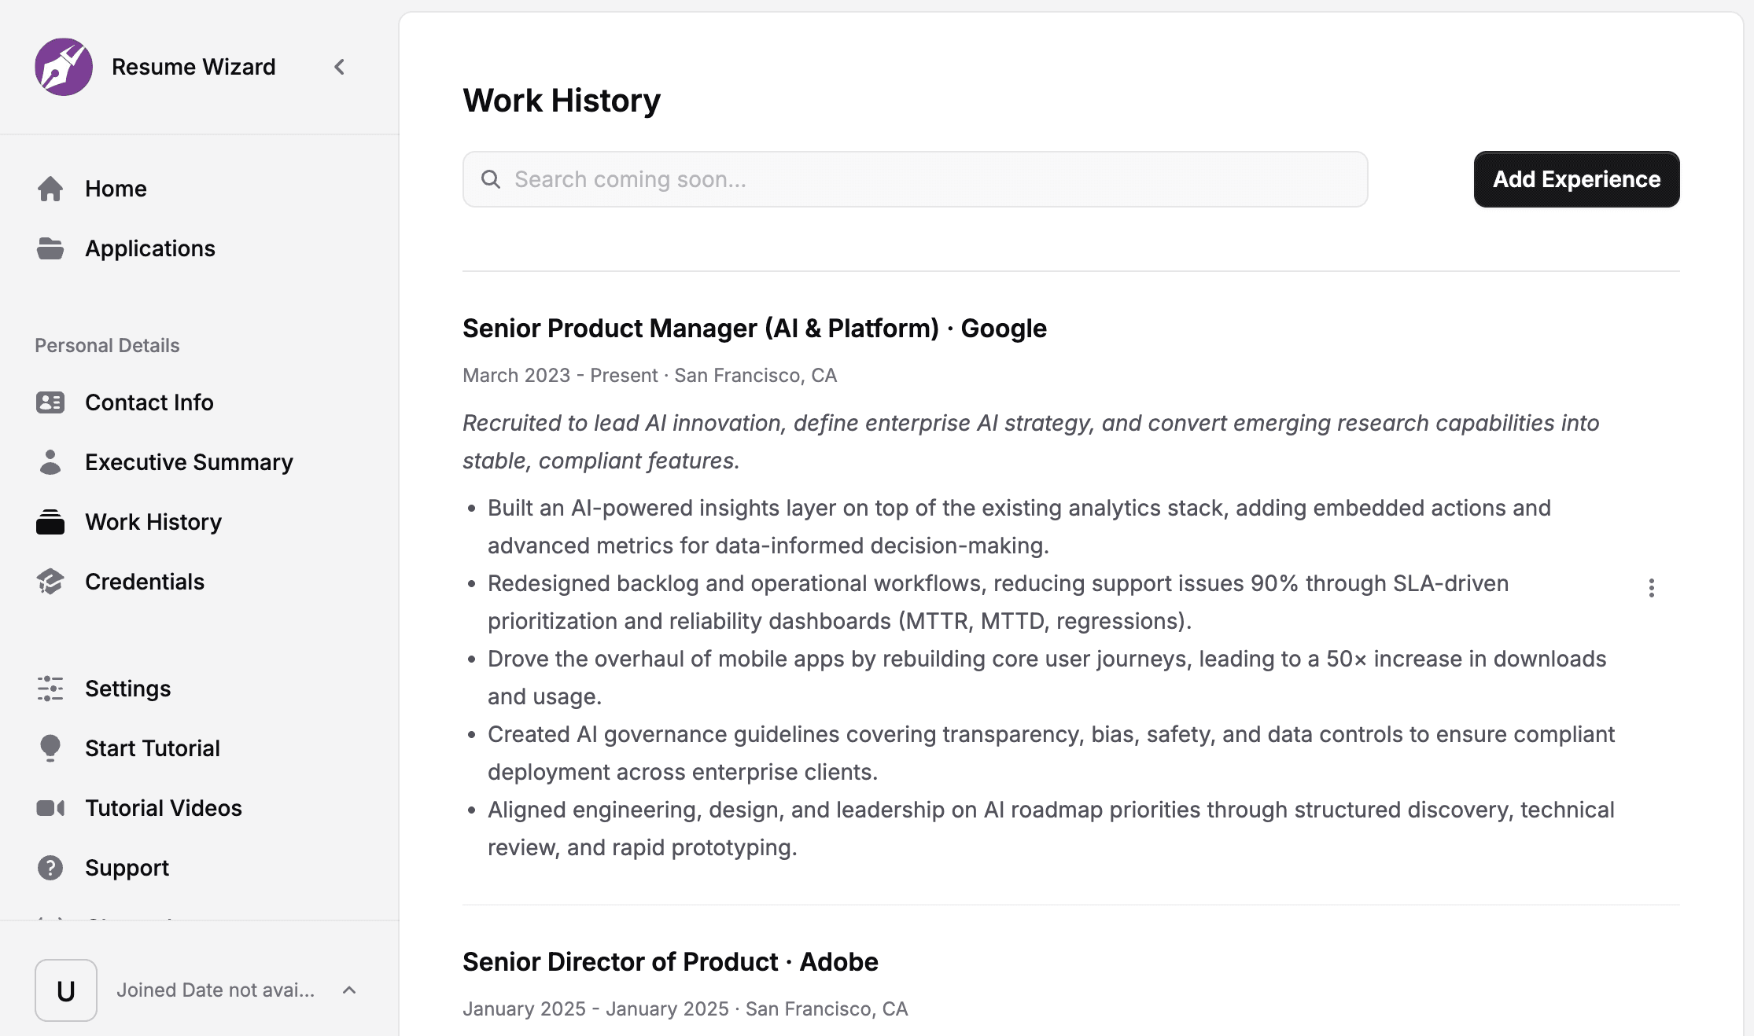Click Senior Director of Product Adobe heading
This screenshot has width=1754, height=1036.
[x=670, y=962]
